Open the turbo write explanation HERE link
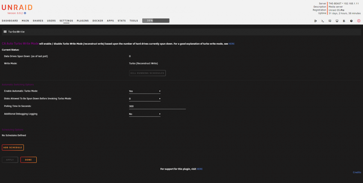Screen dimensions: 363x183 pos(232,44)
